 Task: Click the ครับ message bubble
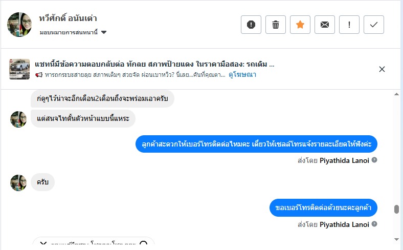43,182
